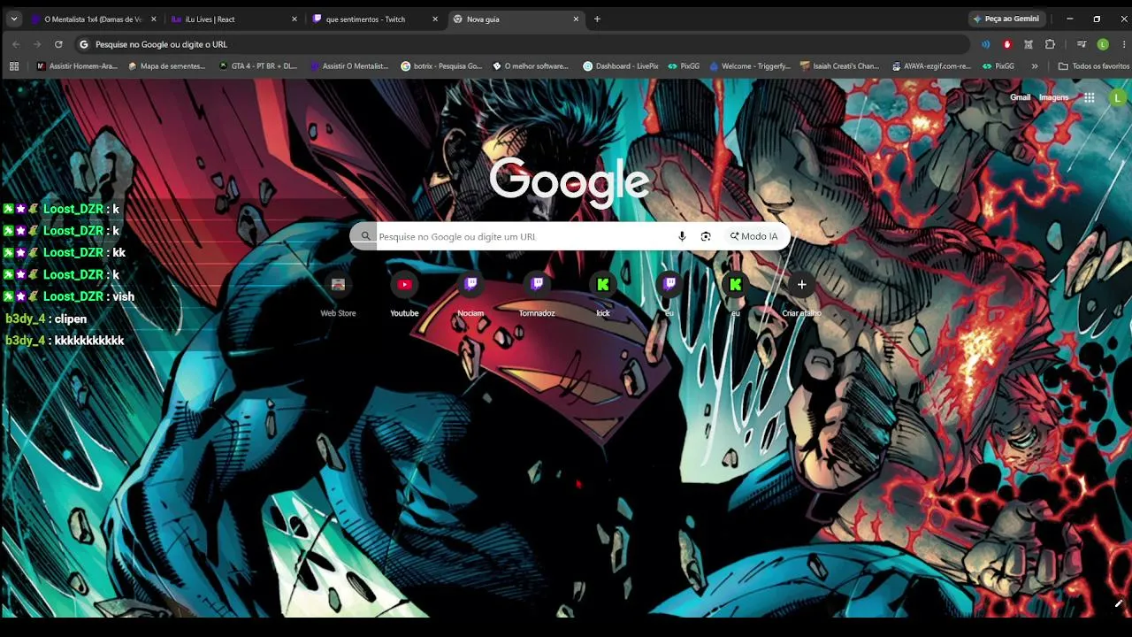Click the chat message 'Loost_DZR : kk'
The height and width of the screenshot is (637, 1132).
64,252
